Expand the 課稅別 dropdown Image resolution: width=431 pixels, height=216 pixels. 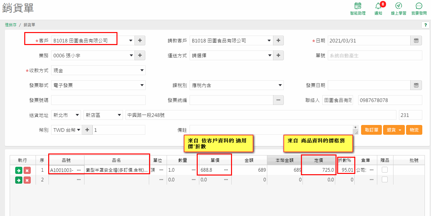point(280,85)
